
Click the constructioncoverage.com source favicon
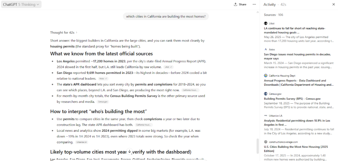point(266,142)
